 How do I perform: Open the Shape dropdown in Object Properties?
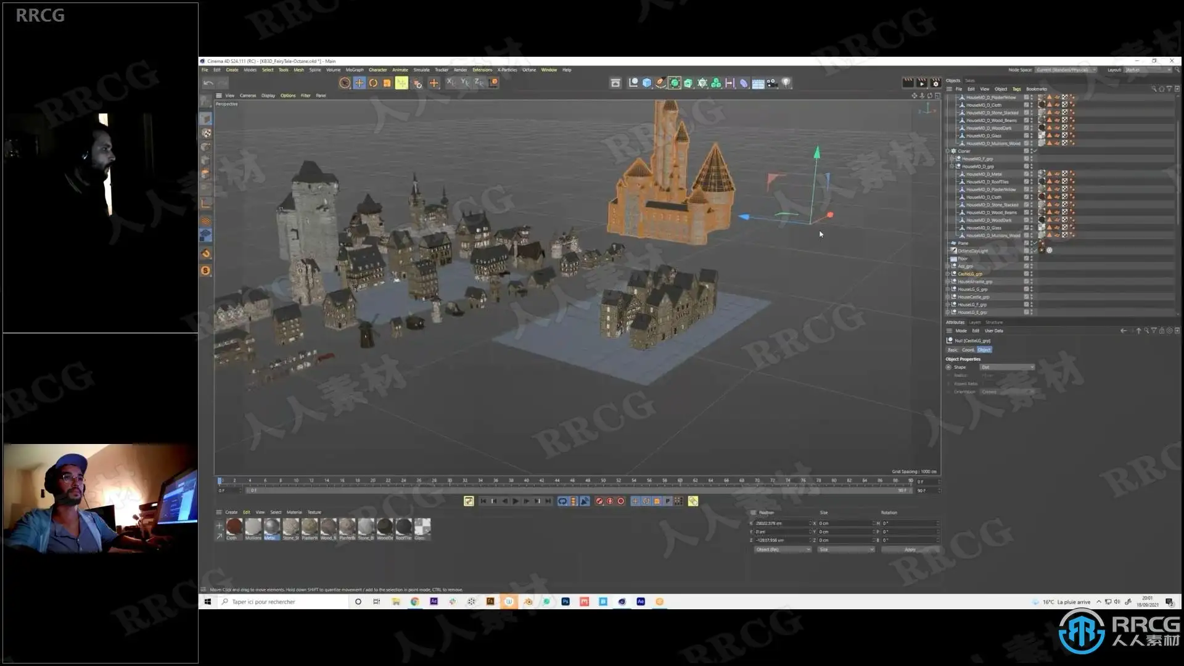1007,368
